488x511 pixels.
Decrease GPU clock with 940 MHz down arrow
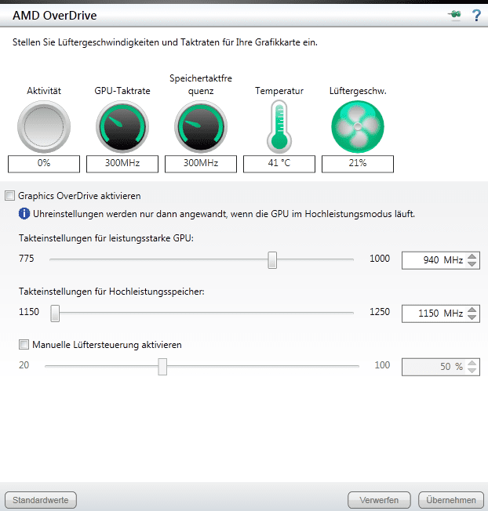[472, 264]
